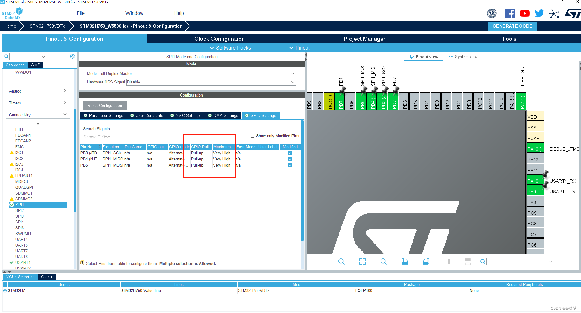The height and width of the screenshot is (313, 581).
Task: Open the peripheral search combo box
Action: (x=28, y=57)
